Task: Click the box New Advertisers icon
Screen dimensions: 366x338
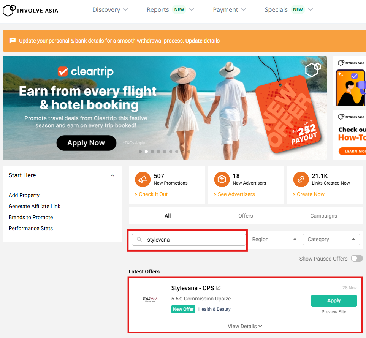Action: [x=222, y=179]
